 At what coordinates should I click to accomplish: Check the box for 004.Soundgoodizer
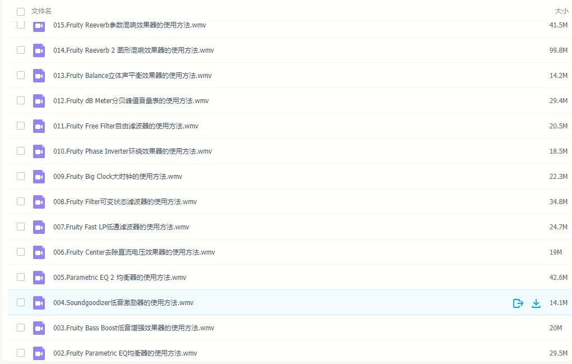[x=21, y=302]
